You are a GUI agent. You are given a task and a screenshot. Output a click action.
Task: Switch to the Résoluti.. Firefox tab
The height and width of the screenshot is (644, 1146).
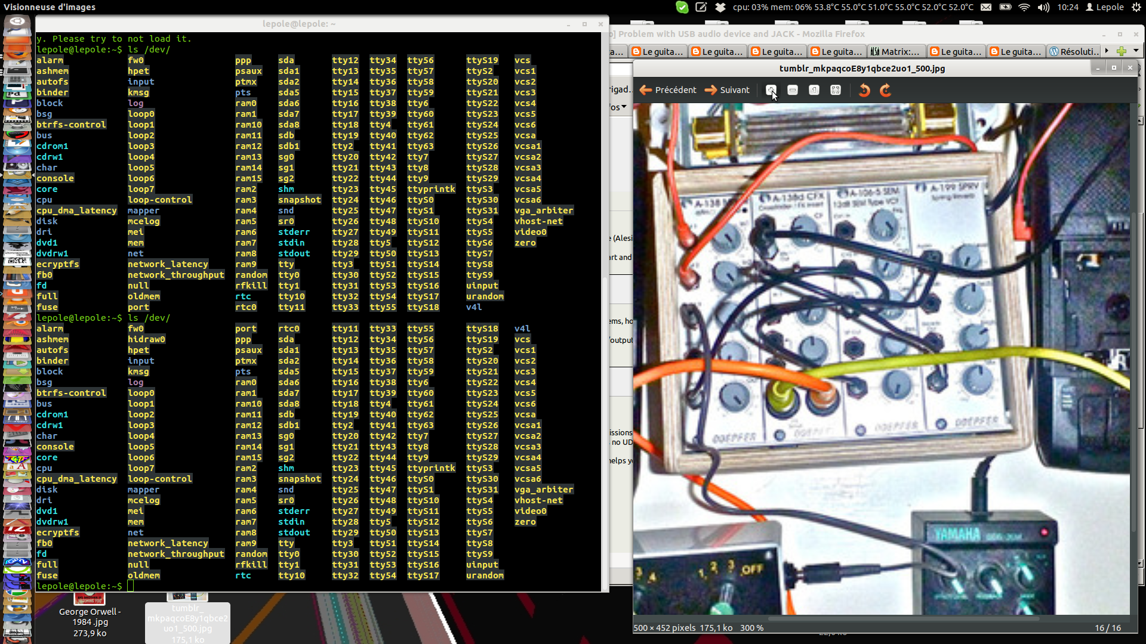tap(1074, 52)
